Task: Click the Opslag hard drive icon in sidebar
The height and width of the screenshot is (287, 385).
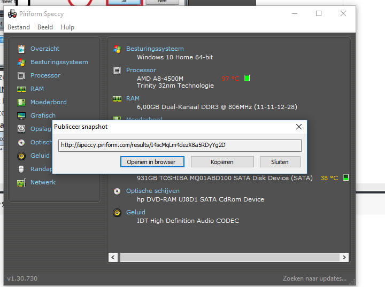Action: (21, 129)
